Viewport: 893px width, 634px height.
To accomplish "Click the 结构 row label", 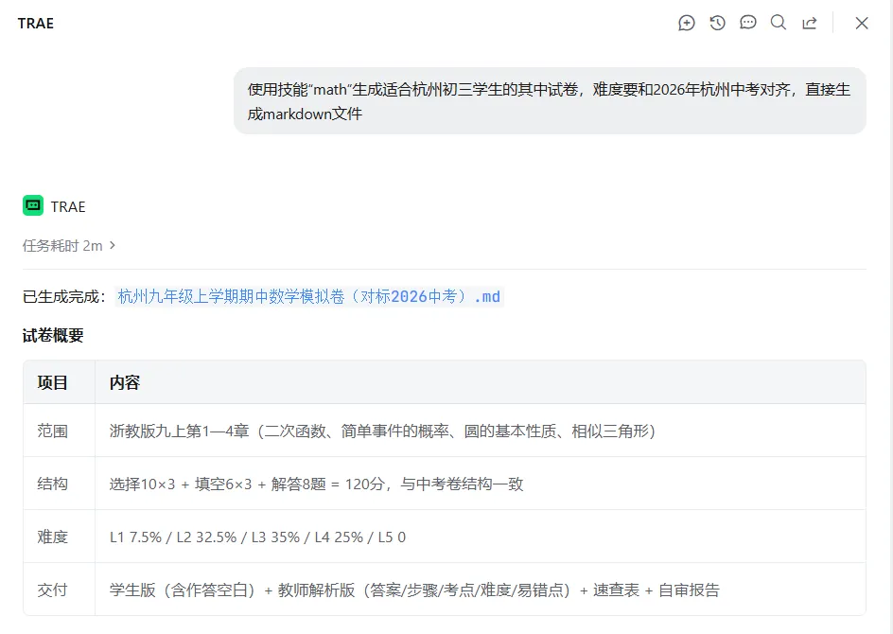I will [52, 484].
